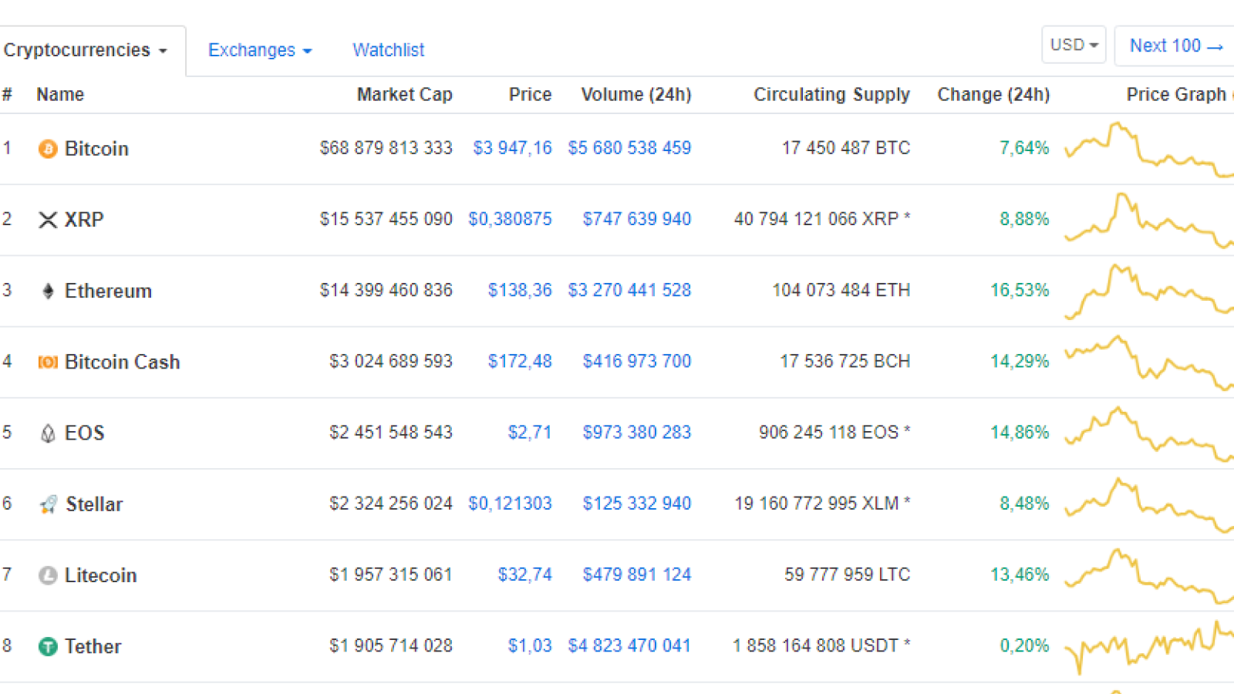Open the USD currency selector
Viewport: 1234px width, 694px height.
click(1074, 45)
